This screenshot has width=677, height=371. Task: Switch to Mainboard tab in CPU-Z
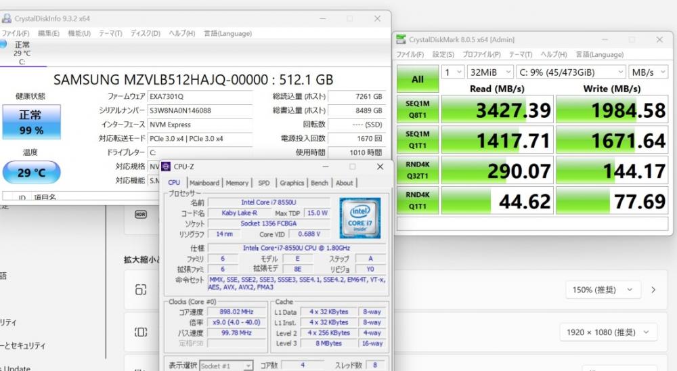coord(204,183)
